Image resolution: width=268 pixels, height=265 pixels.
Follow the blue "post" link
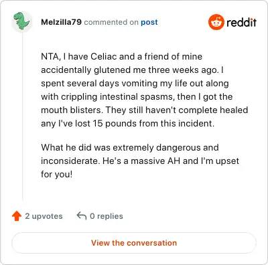pos(149,22)
